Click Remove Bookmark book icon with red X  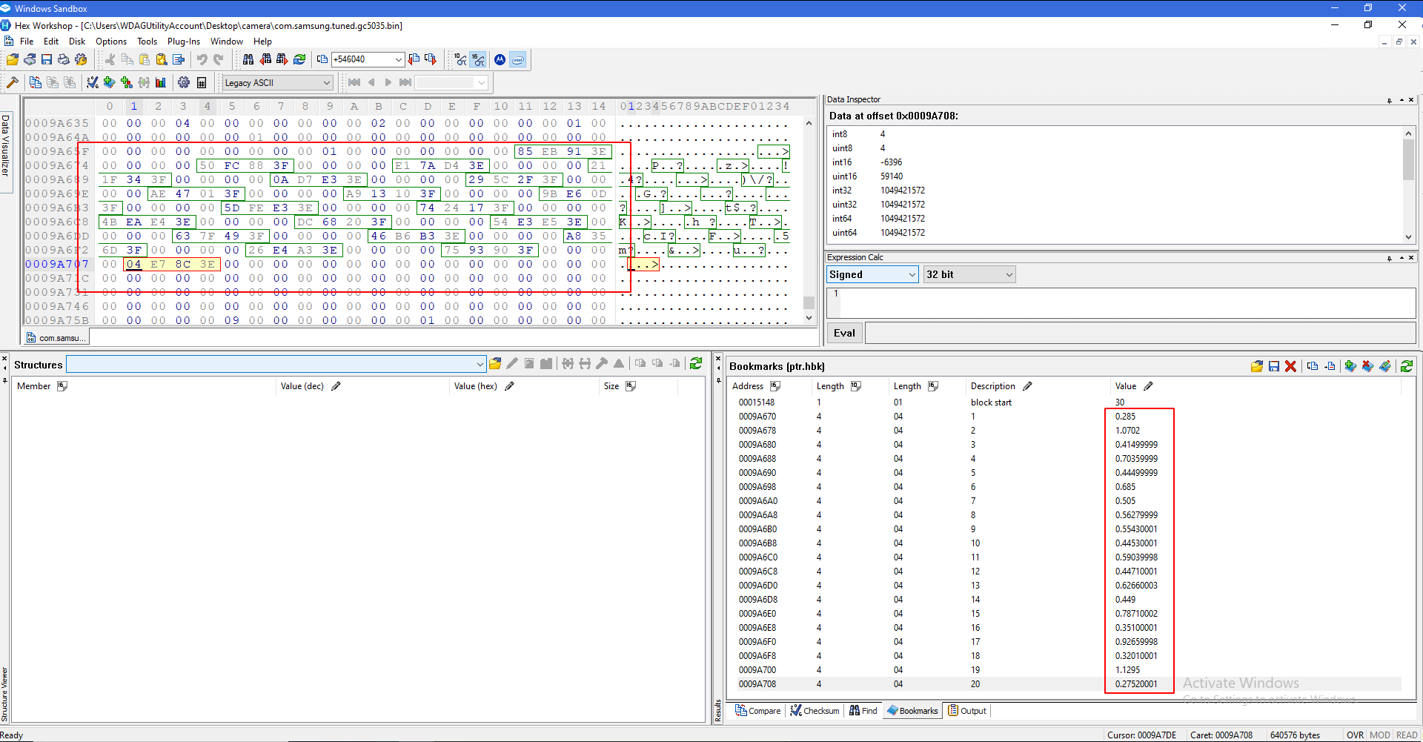1367,366
